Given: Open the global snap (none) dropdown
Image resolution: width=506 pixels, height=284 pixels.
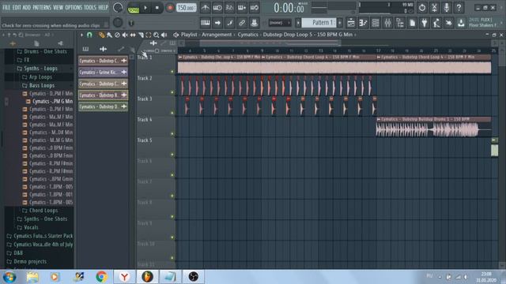Looking at the screenshot, I should [x=279, y=23].
